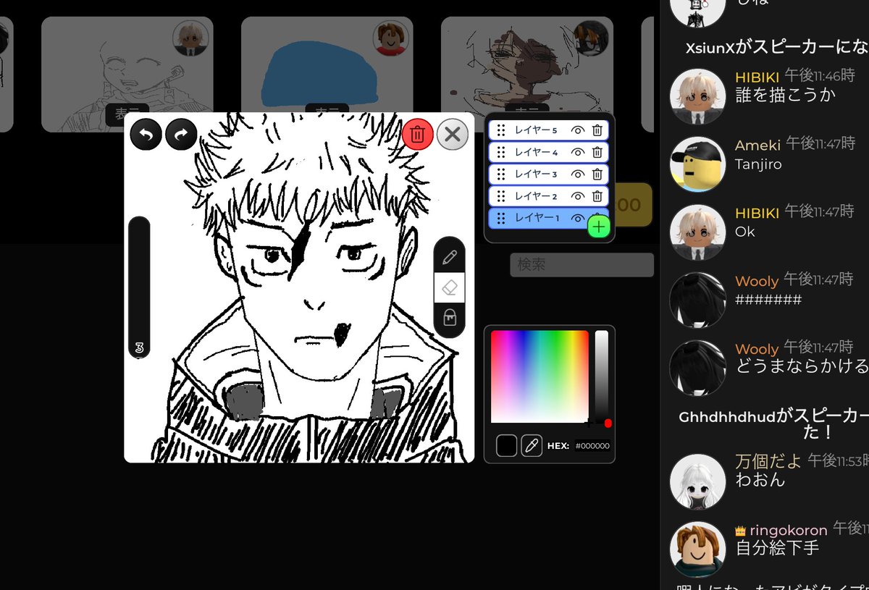Undo the last drawing stroke
869x590 pixels.
point(146,134)
